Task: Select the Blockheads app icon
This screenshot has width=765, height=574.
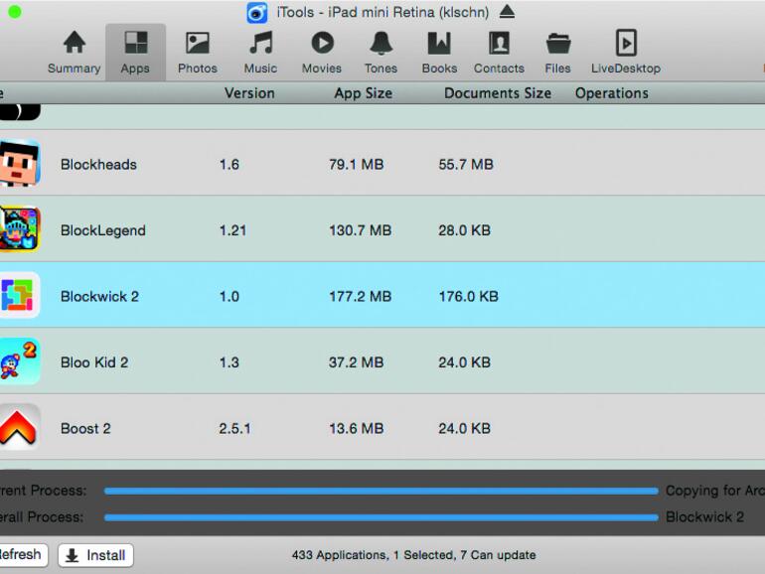Action: tap(19, 163)
